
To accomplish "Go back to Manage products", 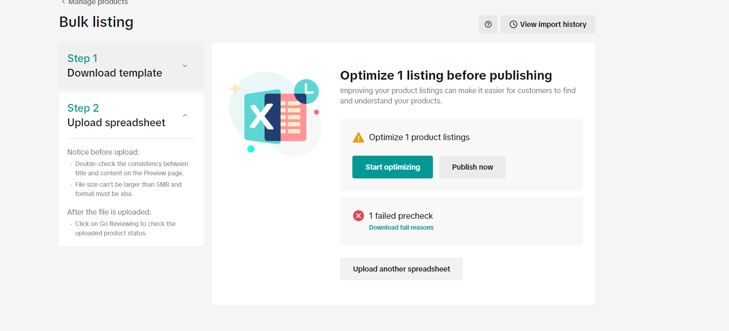I will point(98,3).
